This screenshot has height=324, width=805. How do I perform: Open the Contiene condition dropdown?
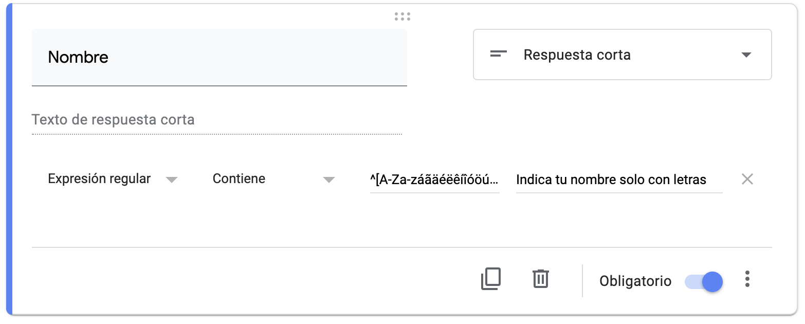point(239,179)
